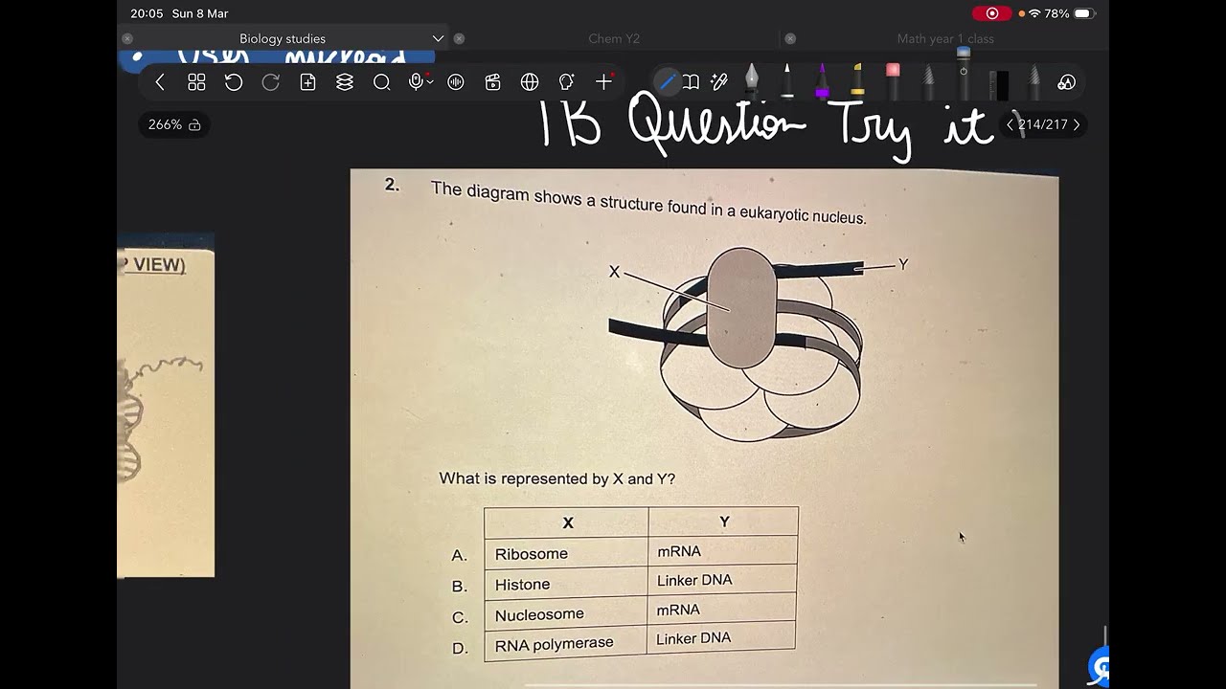Close the Chem Y2 tab
Screen dimensions: 1226x689
(x=459, y=39)
